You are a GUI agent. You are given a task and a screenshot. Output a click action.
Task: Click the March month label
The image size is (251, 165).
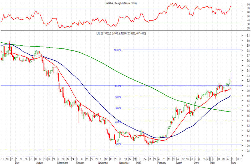pos(179,163)
